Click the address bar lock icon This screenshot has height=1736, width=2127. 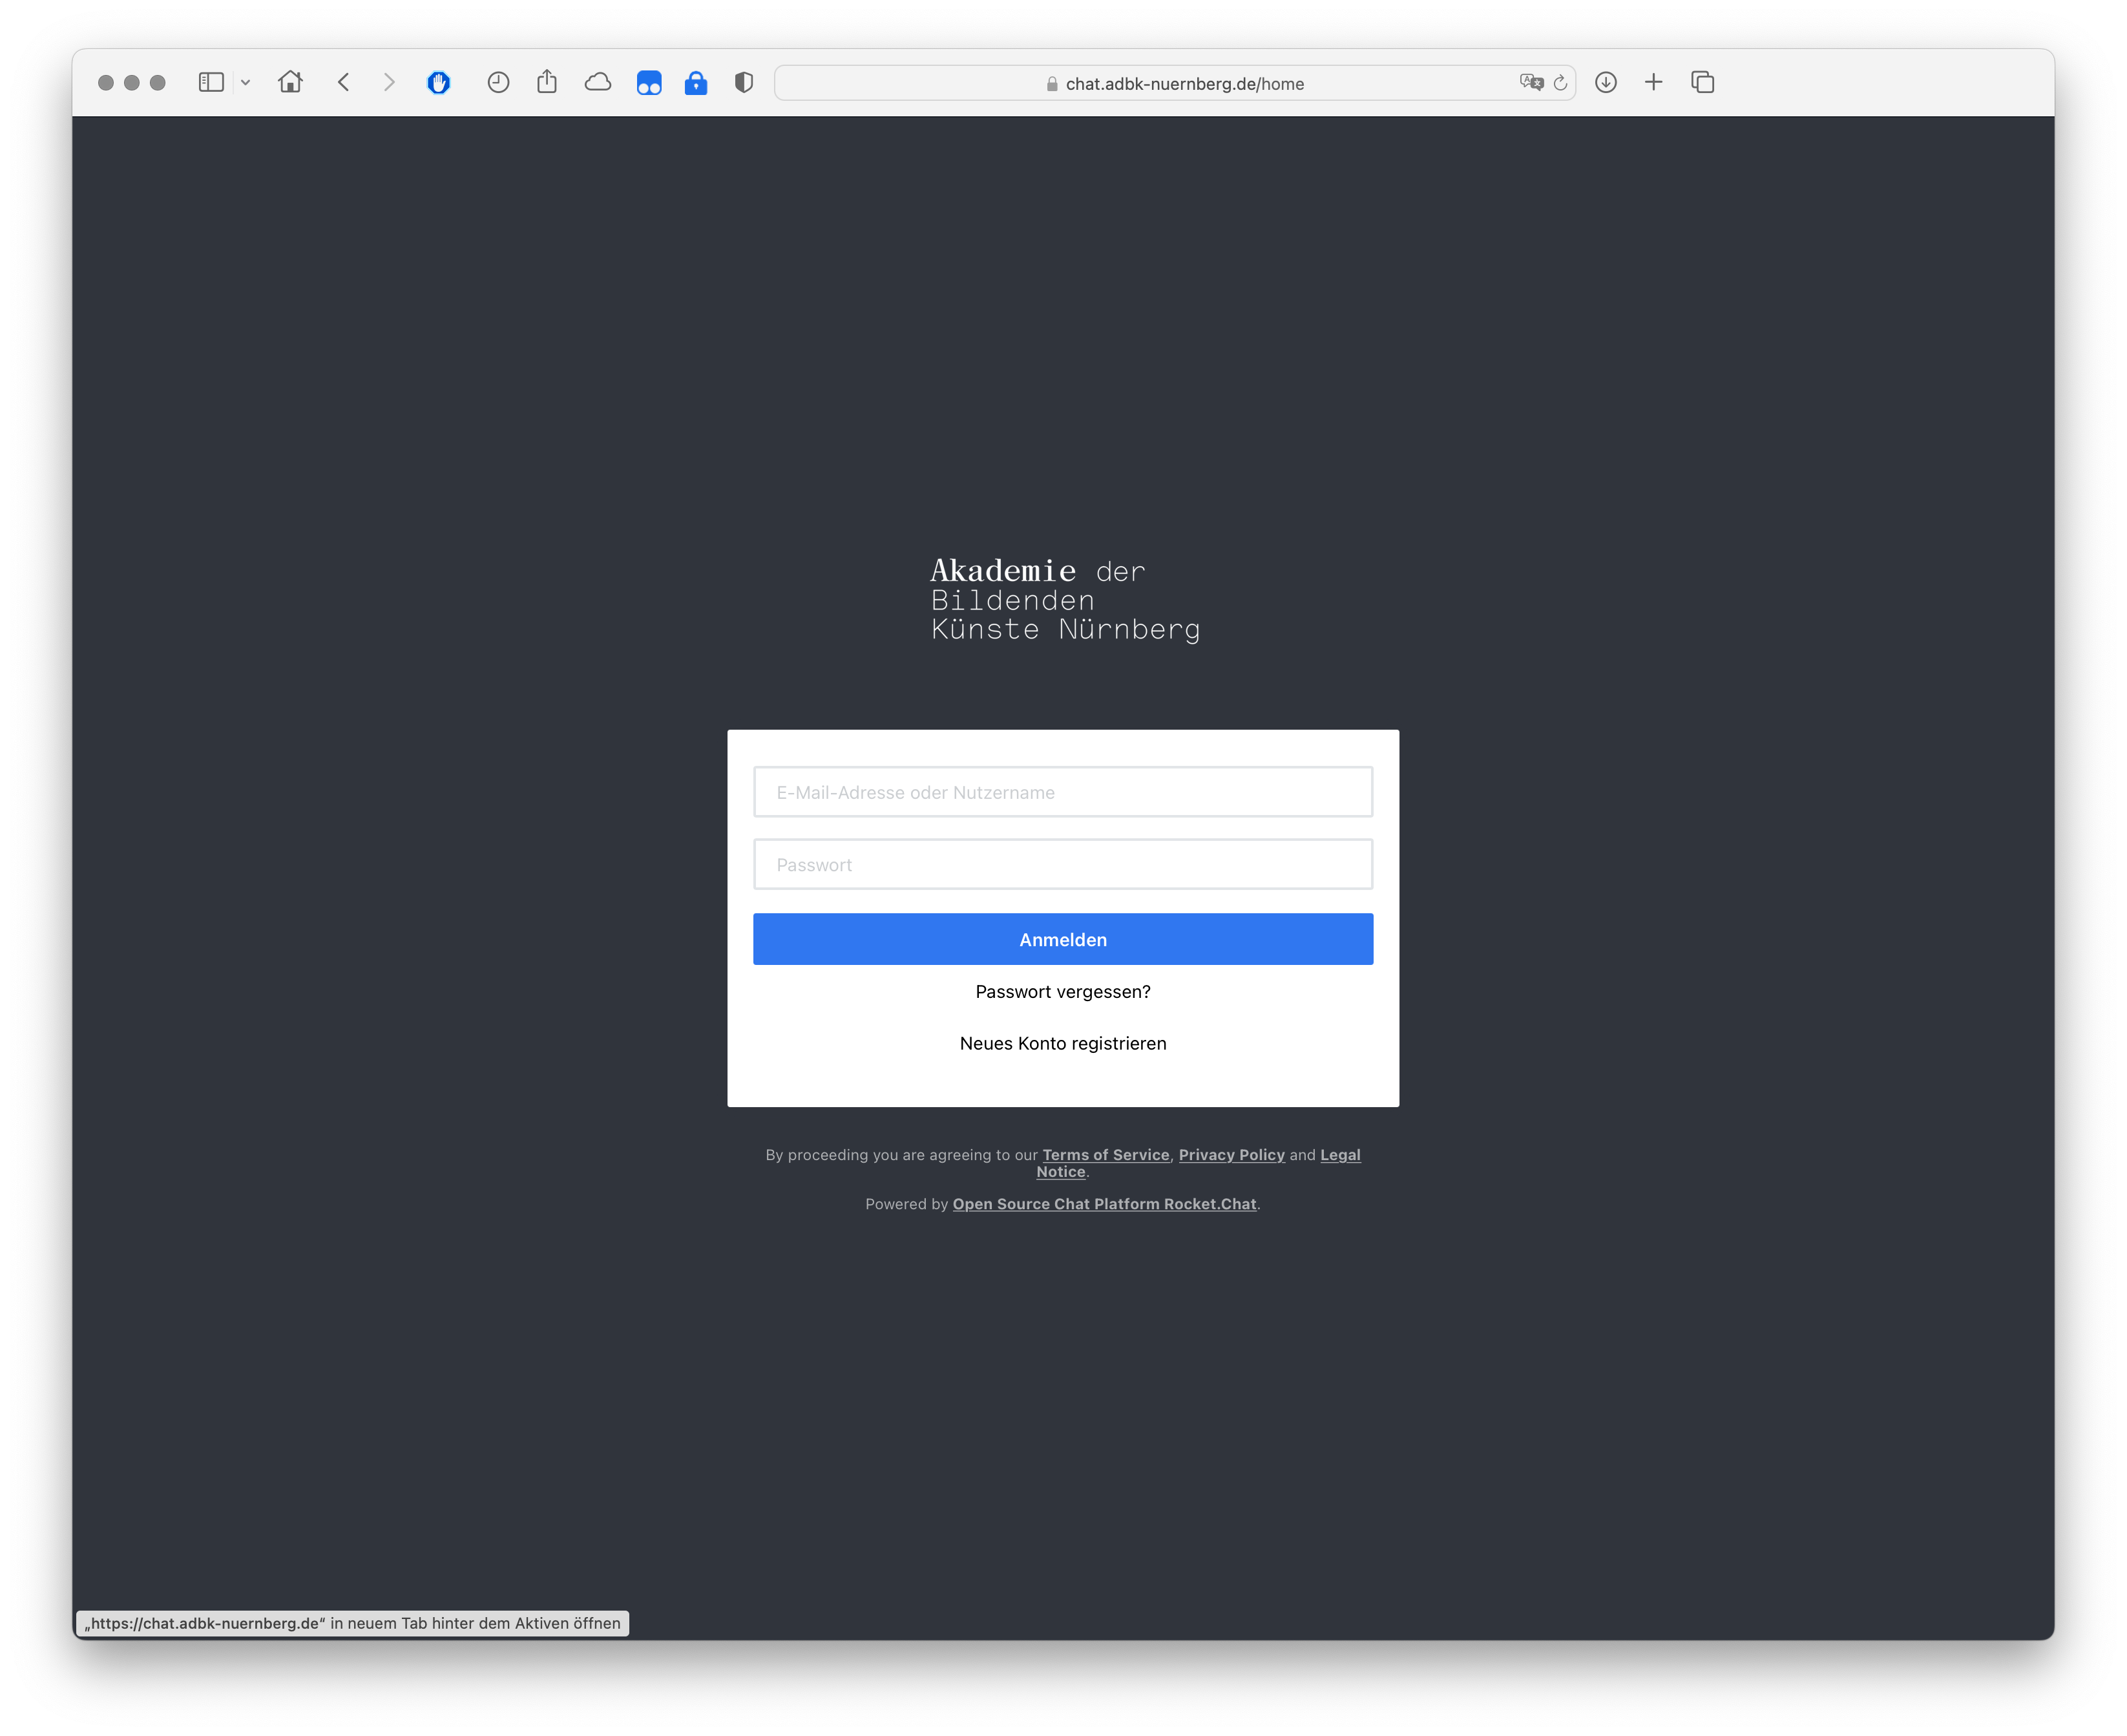tap(1051, 84)
